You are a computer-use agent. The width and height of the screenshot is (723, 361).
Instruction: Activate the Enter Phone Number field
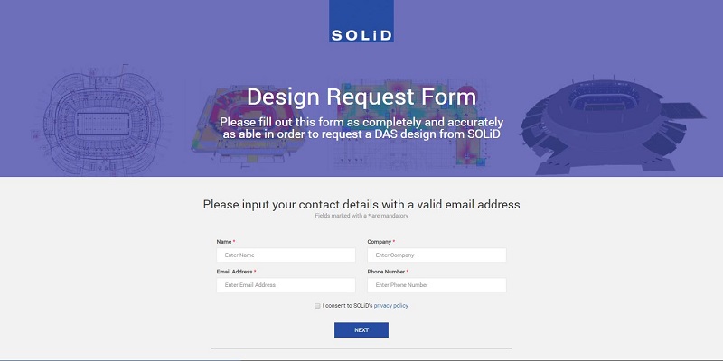[x=437, y=285]
